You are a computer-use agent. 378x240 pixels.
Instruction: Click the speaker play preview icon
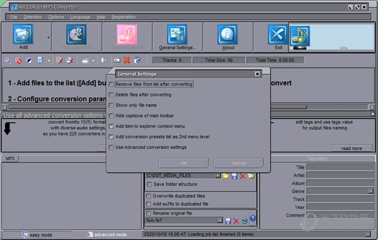[104, 60]
